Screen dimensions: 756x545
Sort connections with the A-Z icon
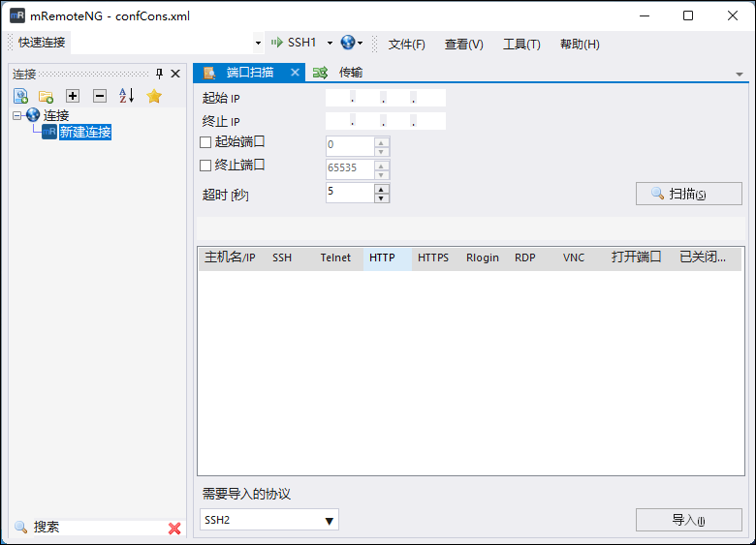click(x=126, y=96)
